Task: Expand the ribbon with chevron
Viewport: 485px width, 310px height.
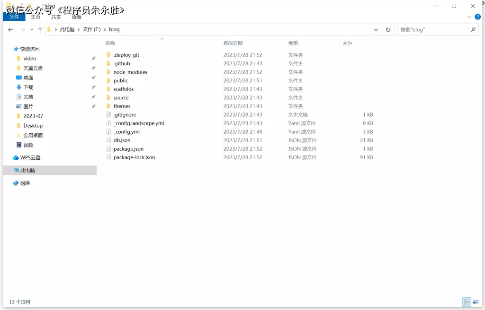Action: coord(469,17)
